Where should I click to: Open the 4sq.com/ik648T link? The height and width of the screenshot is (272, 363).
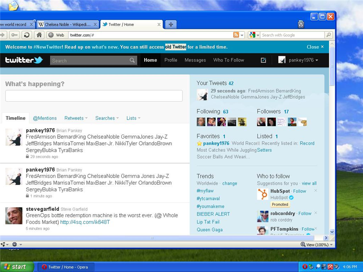tap(85, 222)
